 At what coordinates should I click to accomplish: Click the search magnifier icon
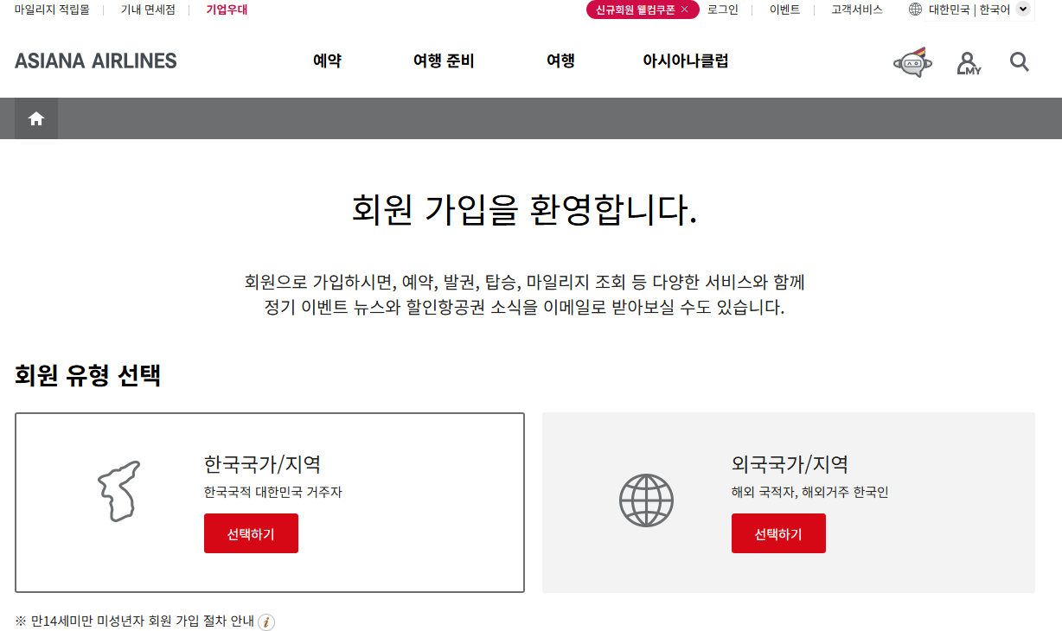(x=1020, y=62)
